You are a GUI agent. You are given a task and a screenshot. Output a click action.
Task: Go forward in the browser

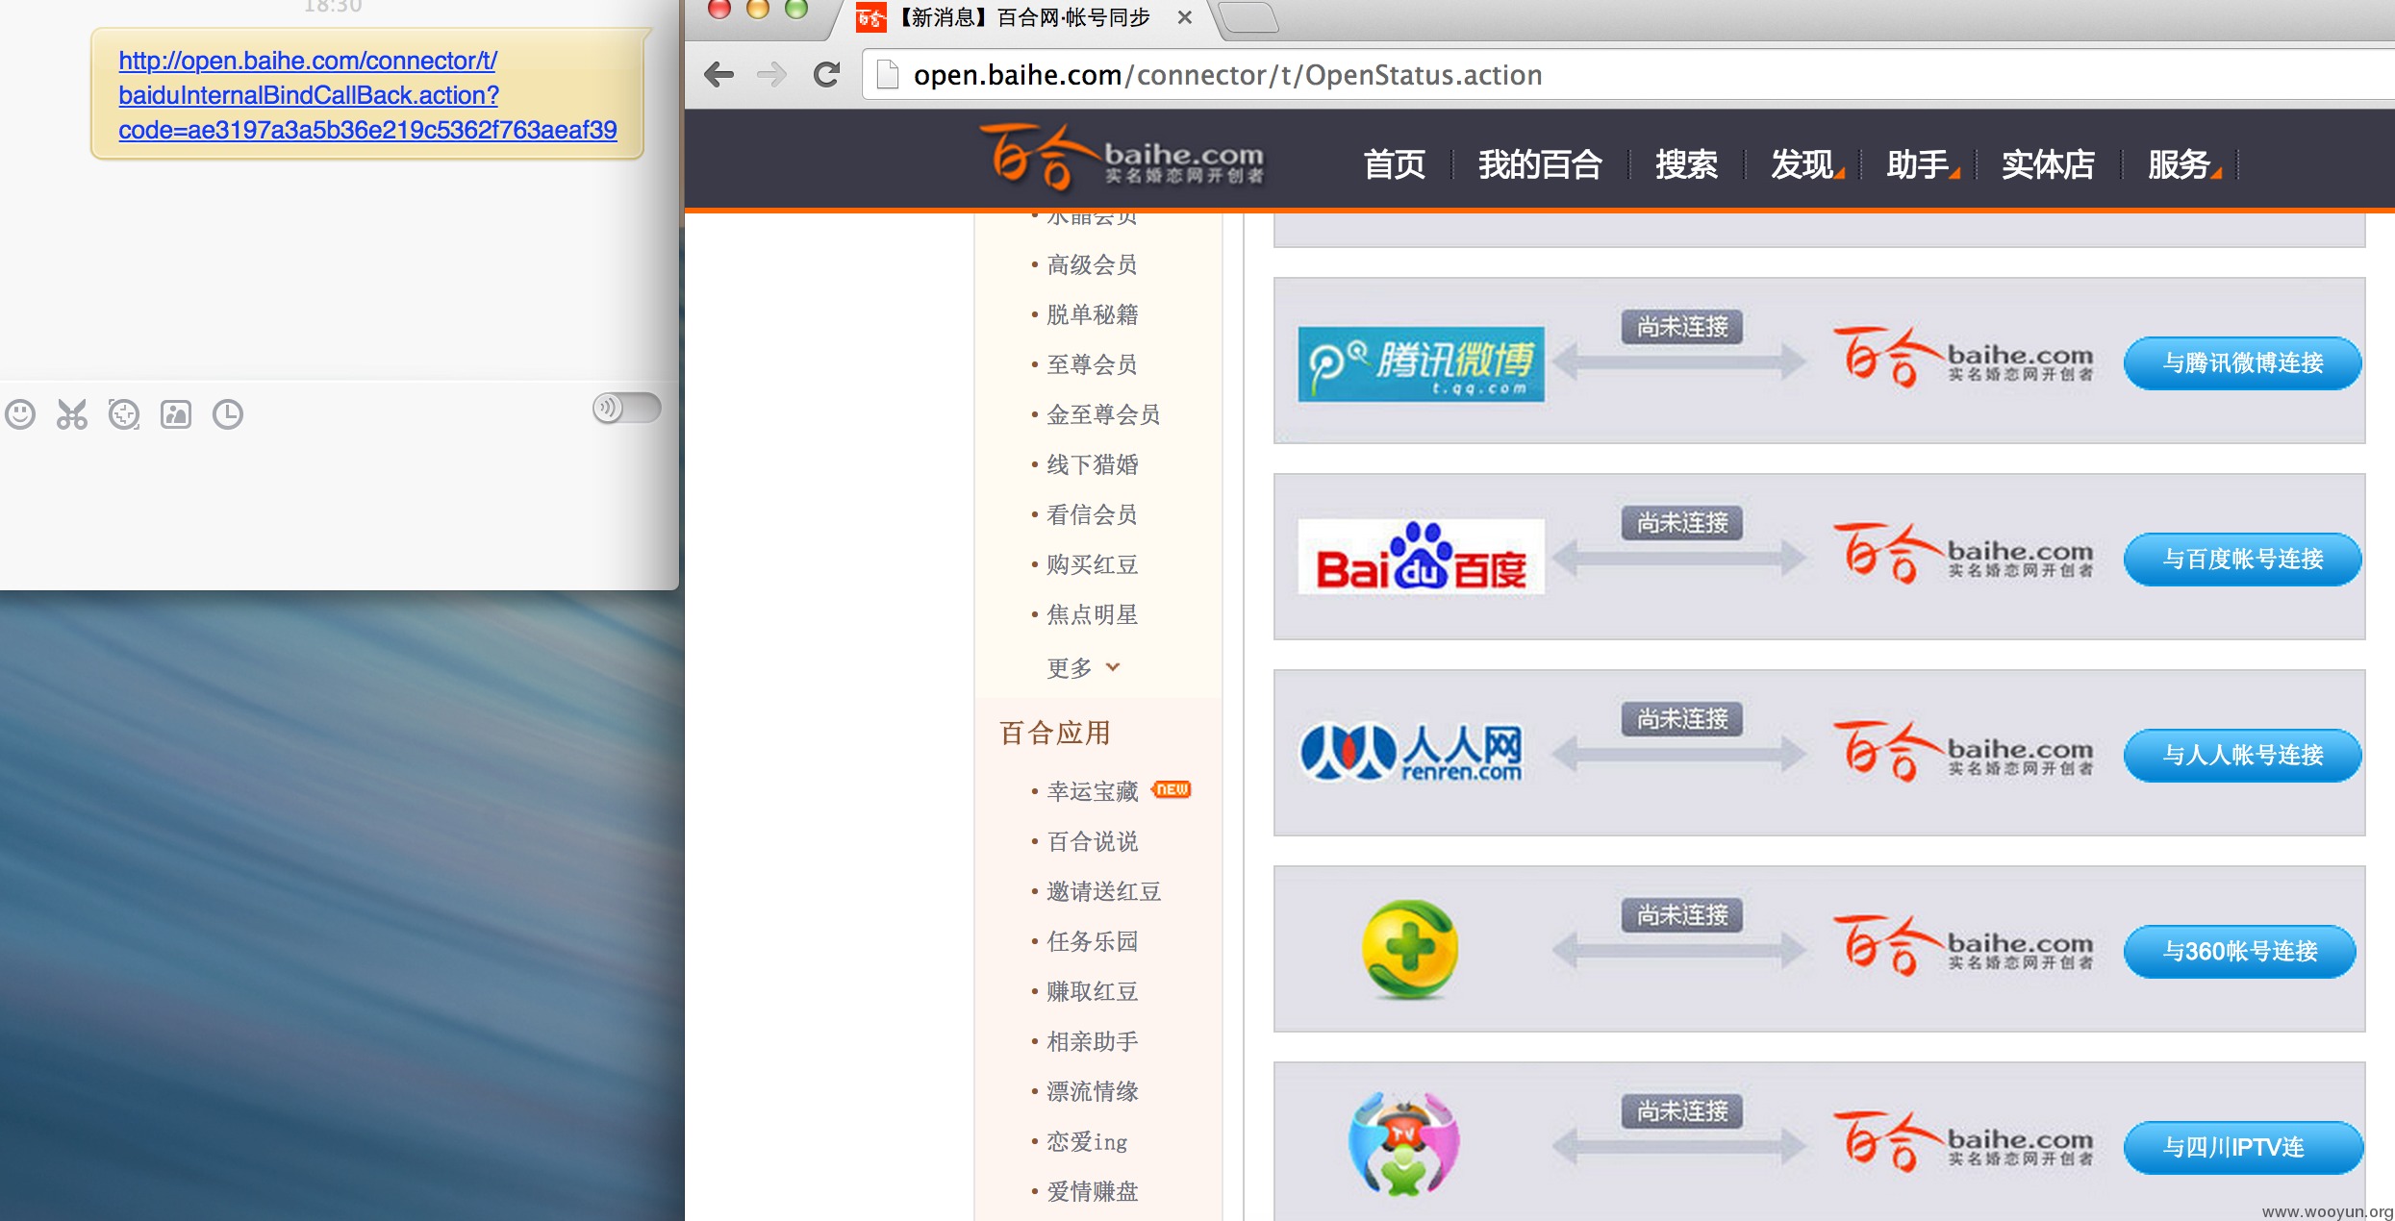[771, 74]
